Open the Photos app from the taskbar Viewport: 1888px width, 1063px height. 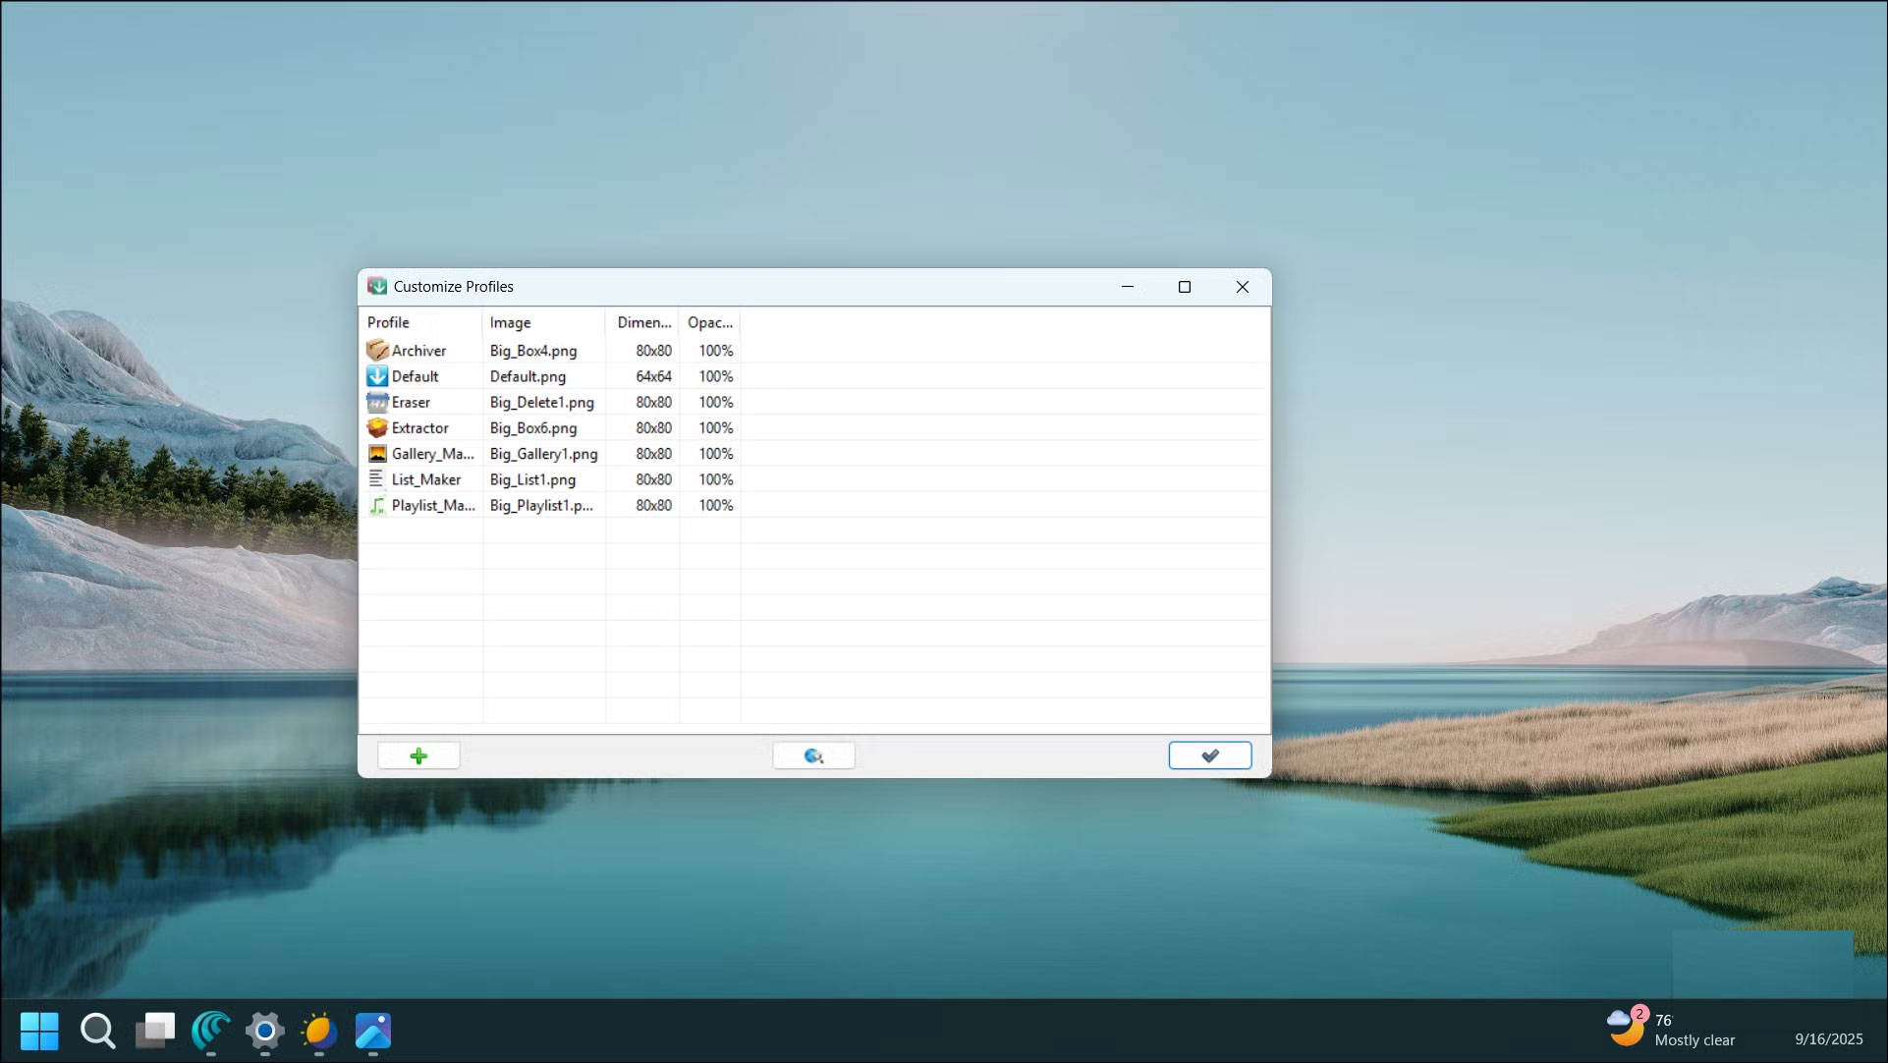pos(372,1032)
